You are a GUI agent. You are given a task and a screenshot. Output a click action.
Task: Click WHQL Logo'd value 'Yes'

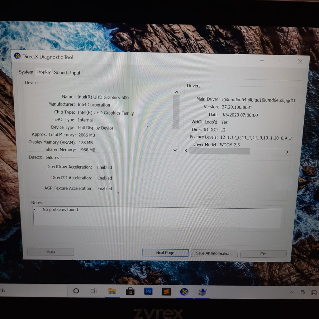tap(224, 122)
